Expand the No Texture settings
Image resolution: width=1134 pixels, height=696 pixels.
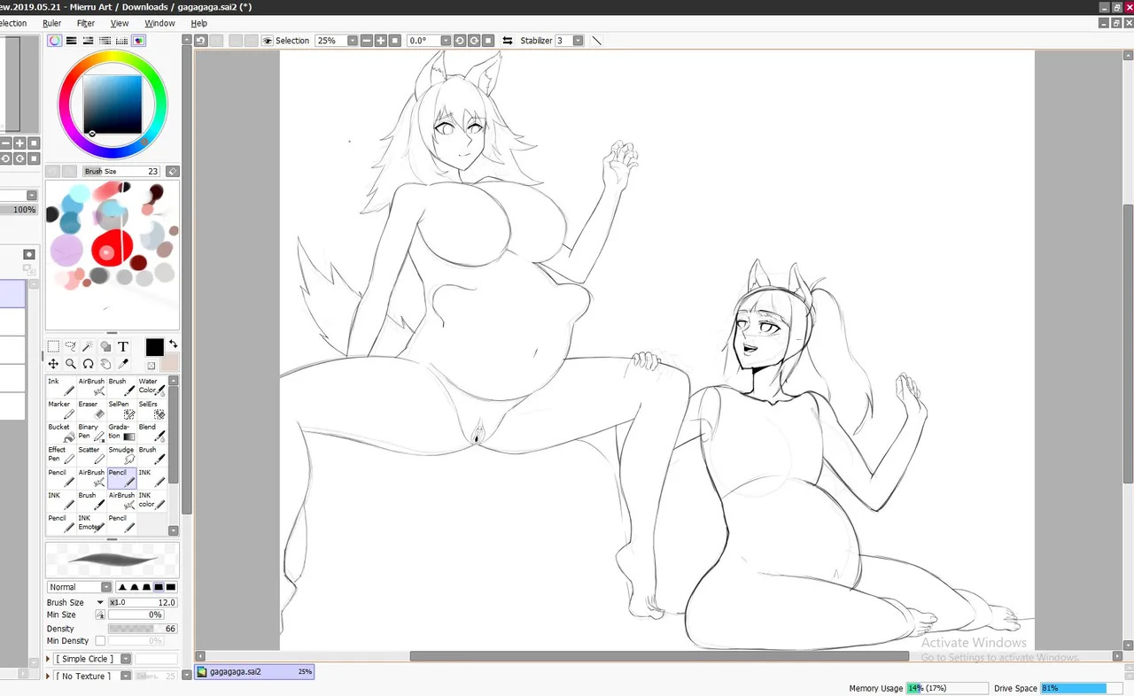pyautogui.click(x=49, y=676)
